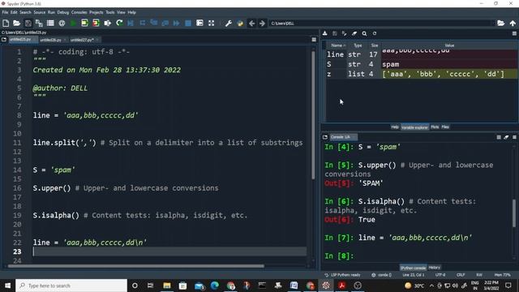Open the File menu
This screenshot has height=292, width=519.
click(5, 12)
